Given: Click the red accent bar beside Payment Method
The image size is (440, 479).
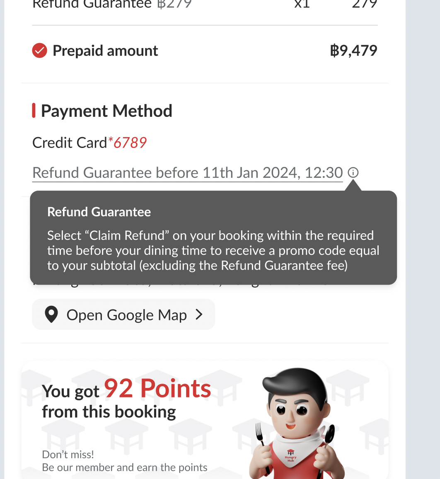Looking at the screenshot, I should tap(34, 111).
